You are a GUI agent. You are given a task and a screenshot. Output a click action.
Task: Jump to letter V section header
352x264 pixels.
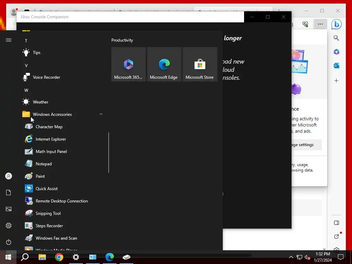click(x=26, y=66)
